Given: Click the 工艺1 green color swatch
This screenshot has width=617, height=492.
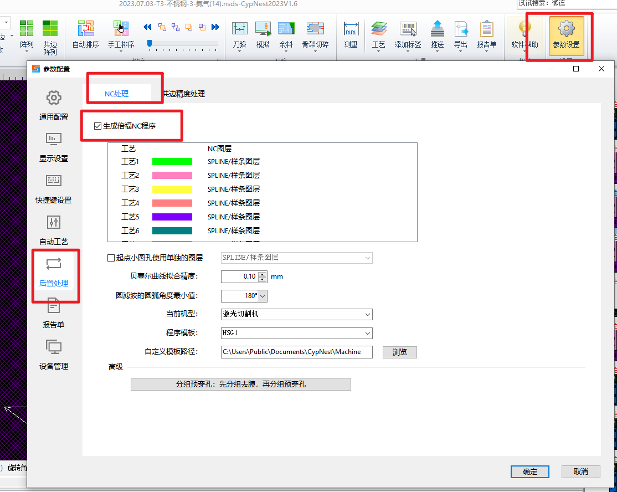Looking at the screenshot, I should click(172, 161).
